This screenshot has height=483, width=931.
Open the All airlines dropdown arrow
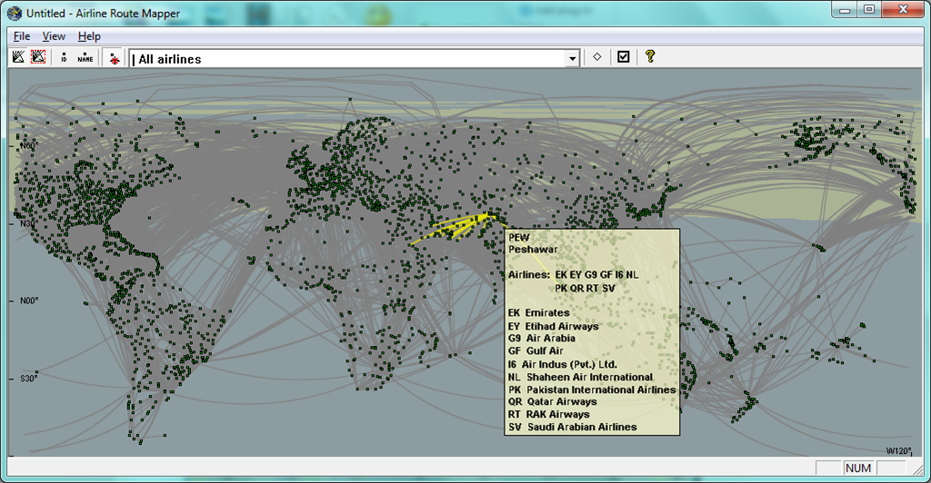572,59
